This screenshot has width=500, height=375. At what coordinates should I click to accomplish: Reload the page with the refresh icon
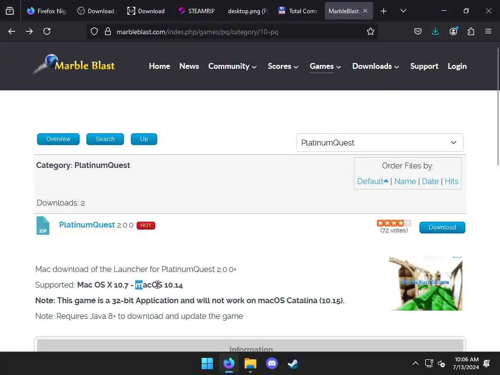pos(47,31)
